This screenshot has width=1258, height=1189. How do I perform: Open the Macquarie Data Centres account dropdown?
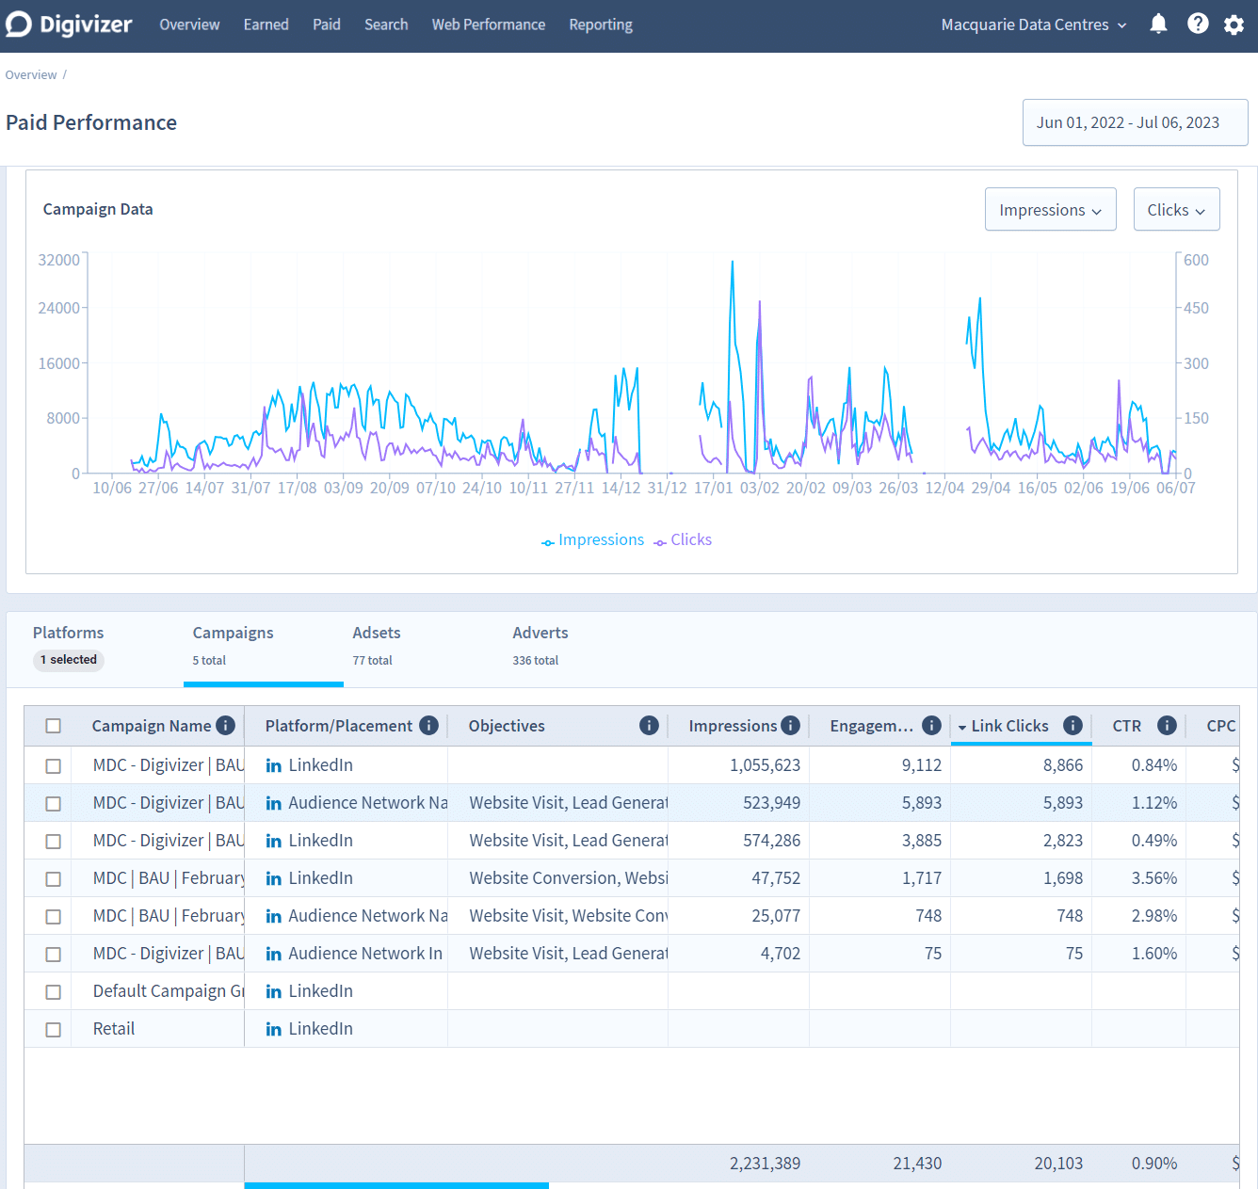pyautogui.click(x=1034, y=24)
